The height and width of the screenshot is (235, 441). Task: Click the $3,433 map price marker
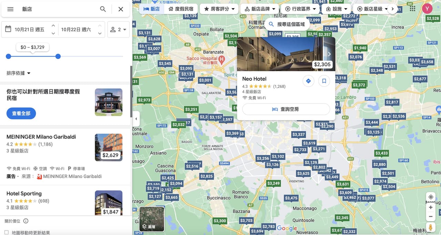click(x=382, y=153)
